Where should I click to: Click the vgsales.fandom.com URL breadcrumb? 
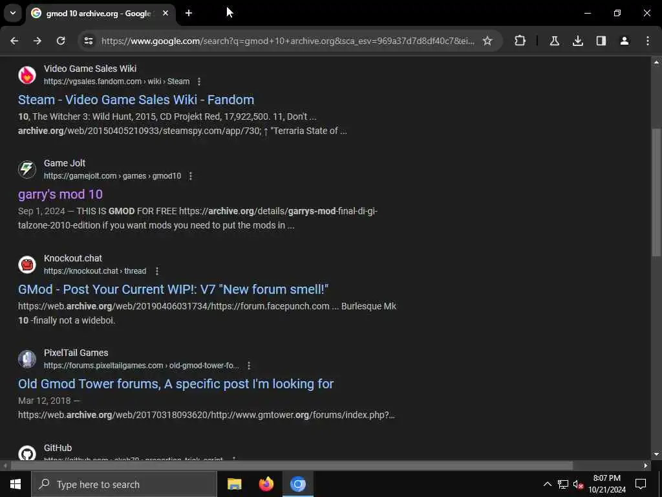pyautogui.click(x=116, y=81)
